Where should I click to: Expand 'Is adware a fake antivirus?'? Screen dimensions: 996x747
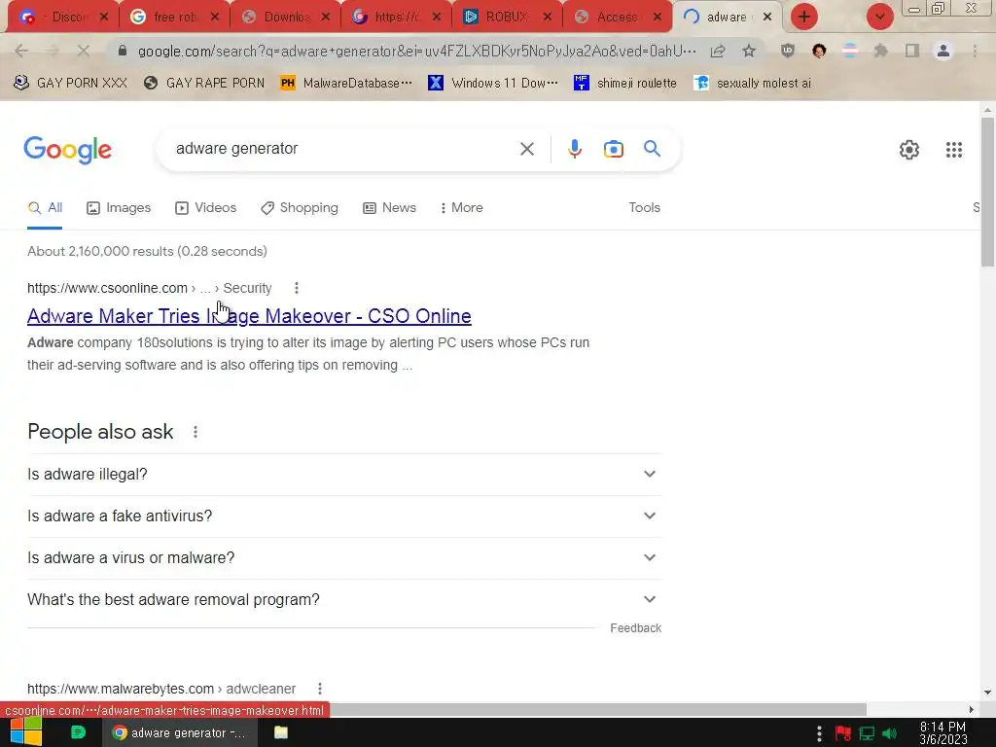344,516
